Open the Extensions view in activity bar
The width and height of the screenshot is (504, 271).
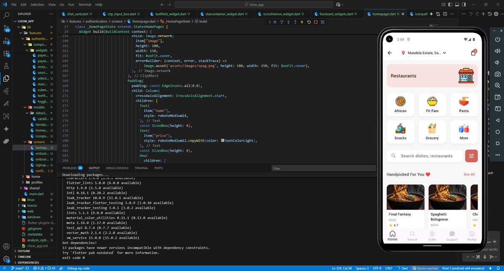click(6, 53)
